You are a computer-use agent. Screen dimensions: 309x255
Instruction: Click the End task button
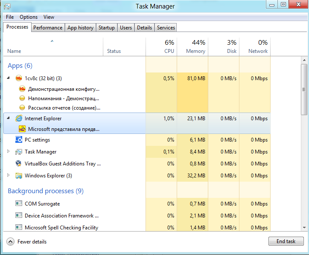(x=286, y=241)
